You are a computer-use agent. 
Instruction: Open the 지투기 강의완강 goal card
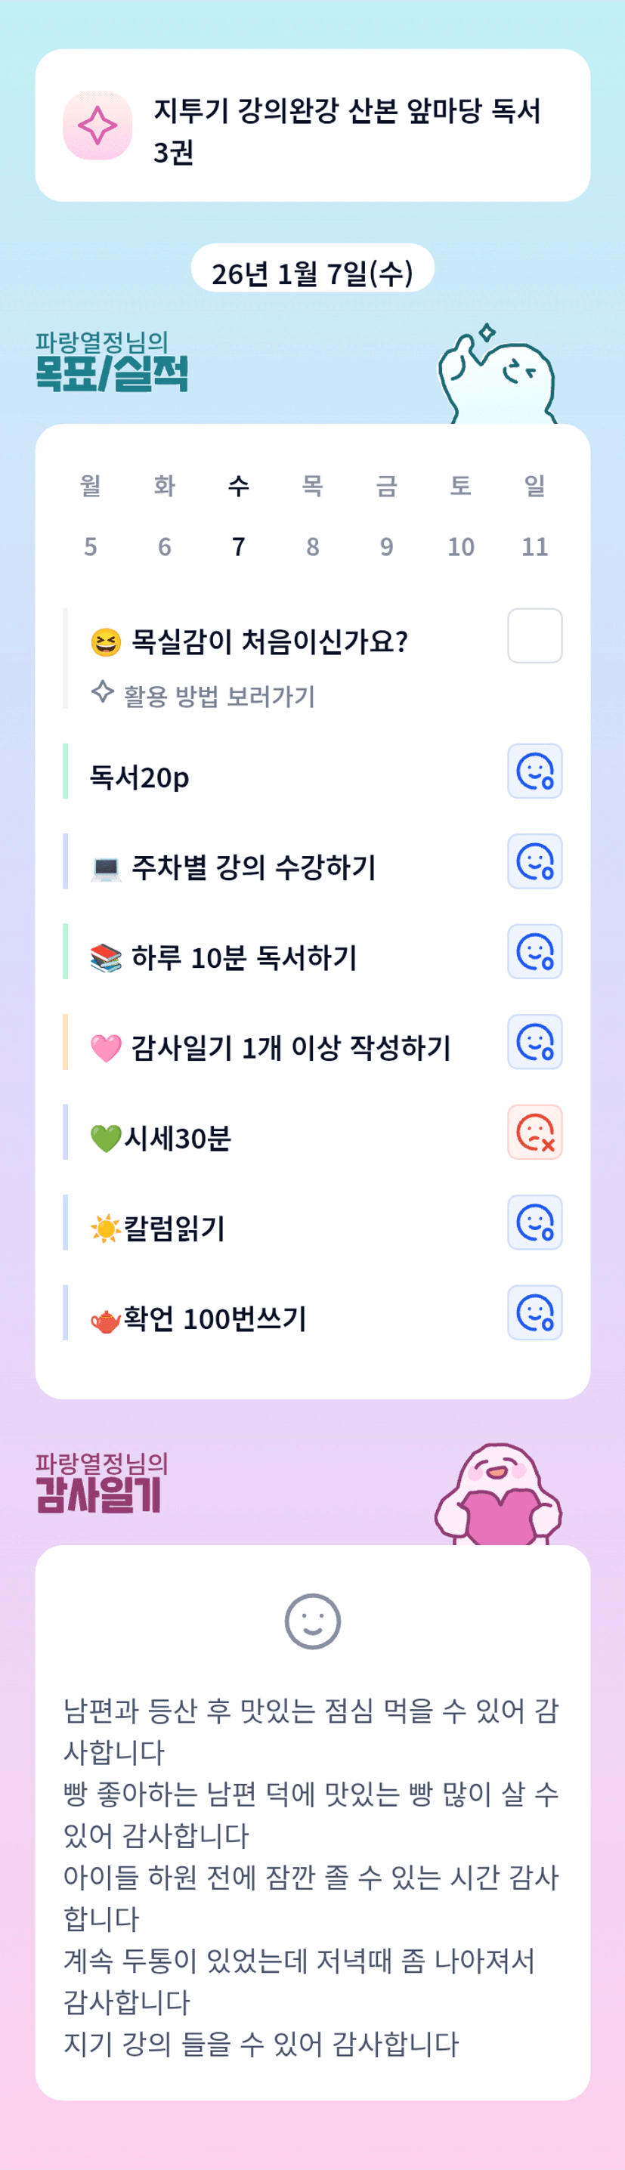(346, 130)
